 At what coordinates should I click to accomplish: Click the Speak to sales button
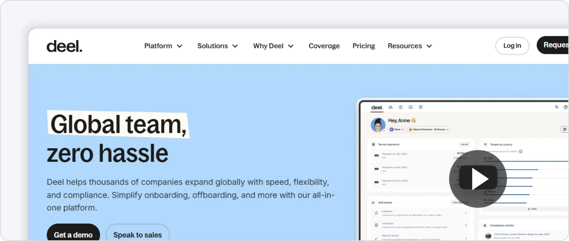(x=138, y=232)
